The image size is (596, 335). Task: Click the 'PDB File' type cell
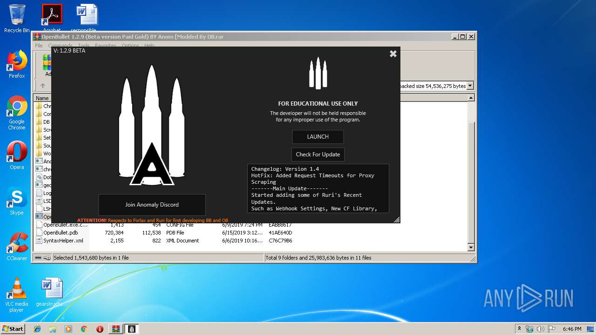coord(175,233)
